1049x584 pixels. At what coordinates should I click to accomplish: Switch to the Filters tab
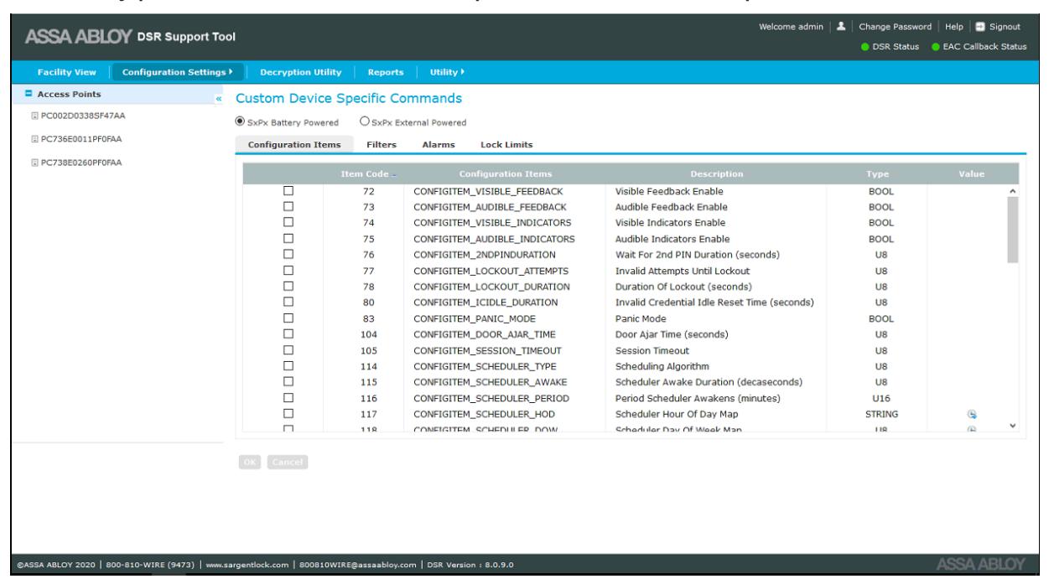382,144
